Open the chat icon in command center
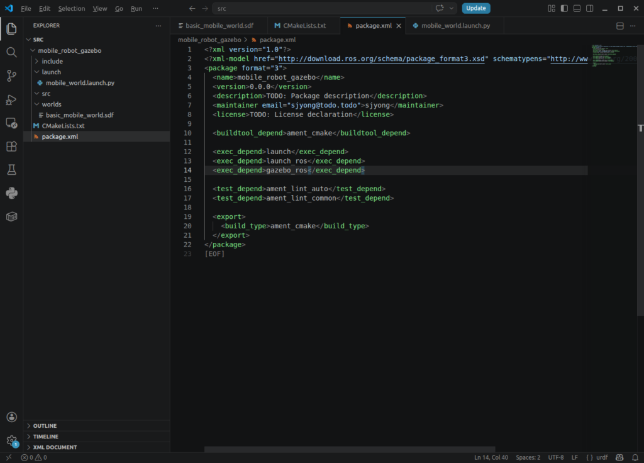644x463 pixels. (440, 8)
